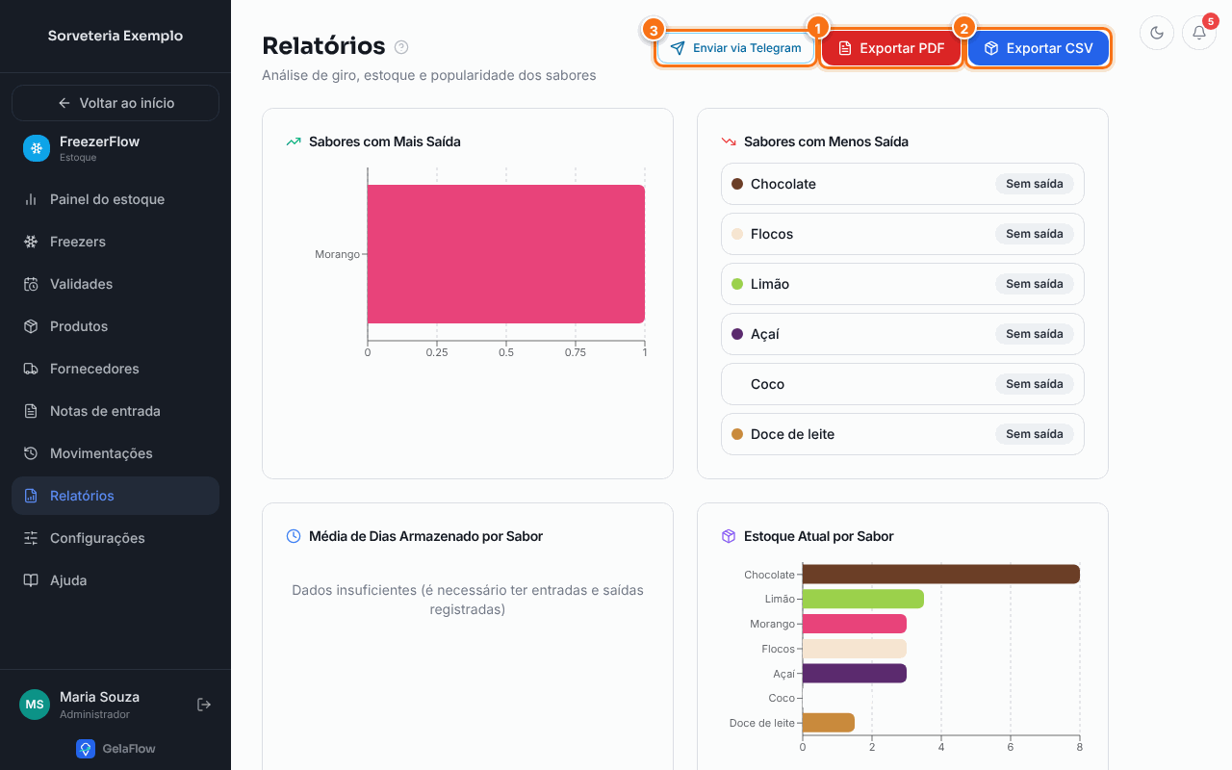Export the report as PDF
Image resolution: width=1232 pixels, height=770 pixels.
coord(891,48)
